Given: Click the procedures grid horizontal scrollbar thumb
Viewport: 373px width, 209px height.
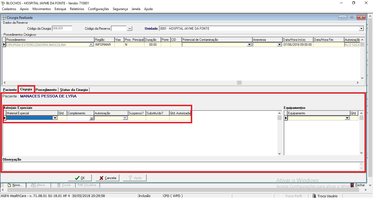Looking at the screenshot, I should 239,83.
